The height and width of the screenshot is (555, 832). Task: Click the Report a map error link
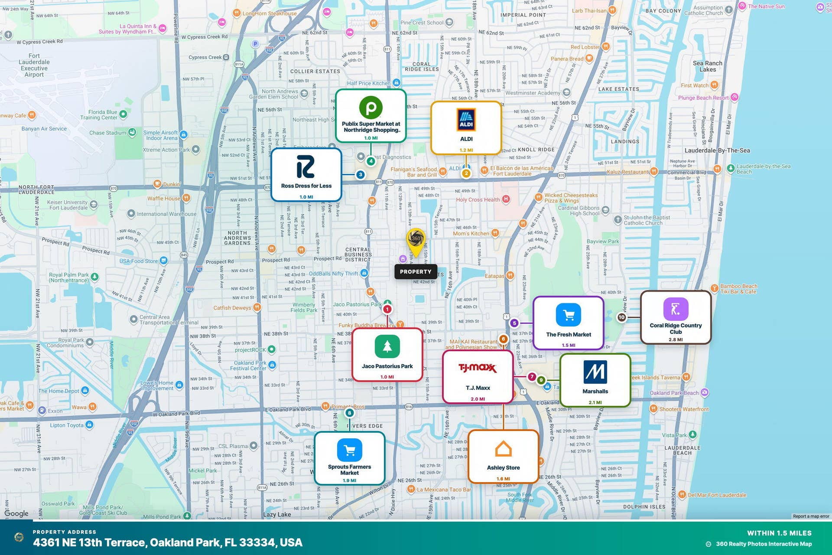[811, 516]
